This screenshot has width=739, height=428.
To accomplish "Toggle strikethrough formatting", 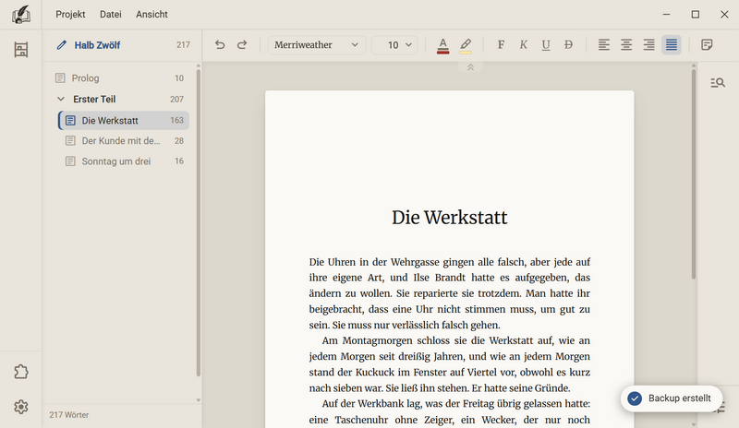I will pyautogui.click(x=568, y=44).
